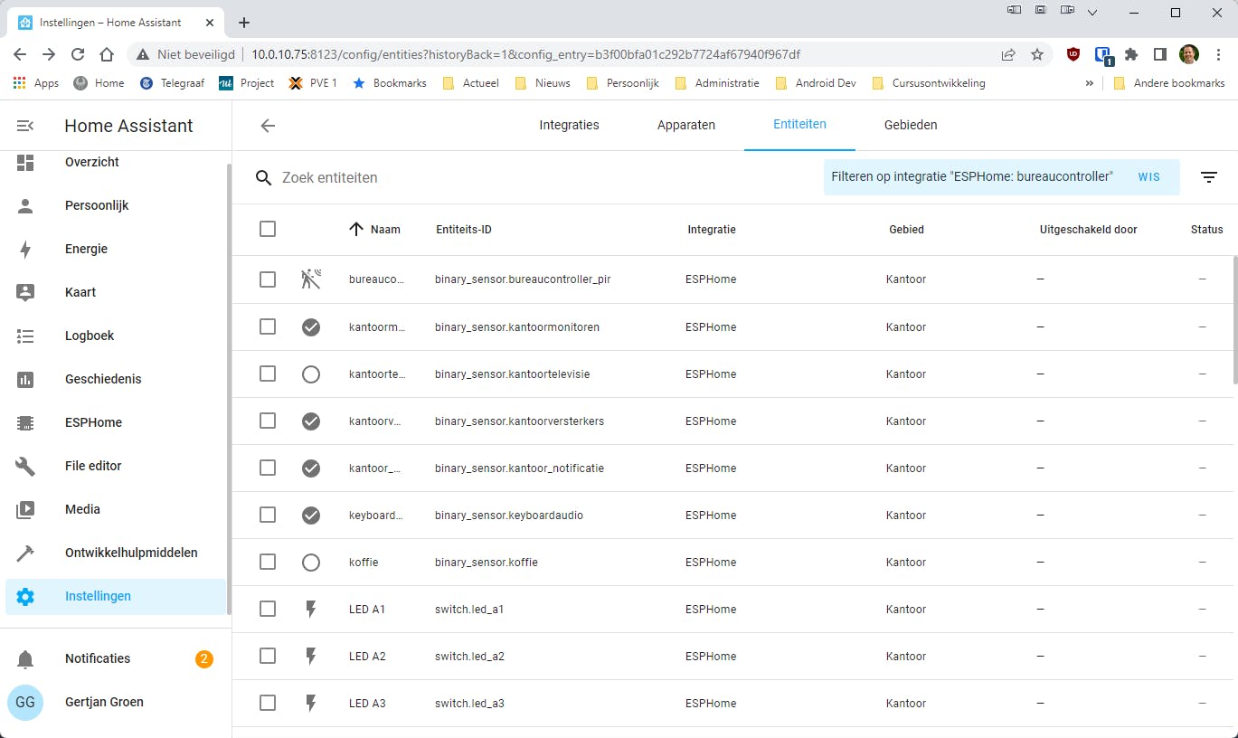Clear the integration filter with WIS
Viewport: 1238px width, 738px height.
[x=1148, y=177]
